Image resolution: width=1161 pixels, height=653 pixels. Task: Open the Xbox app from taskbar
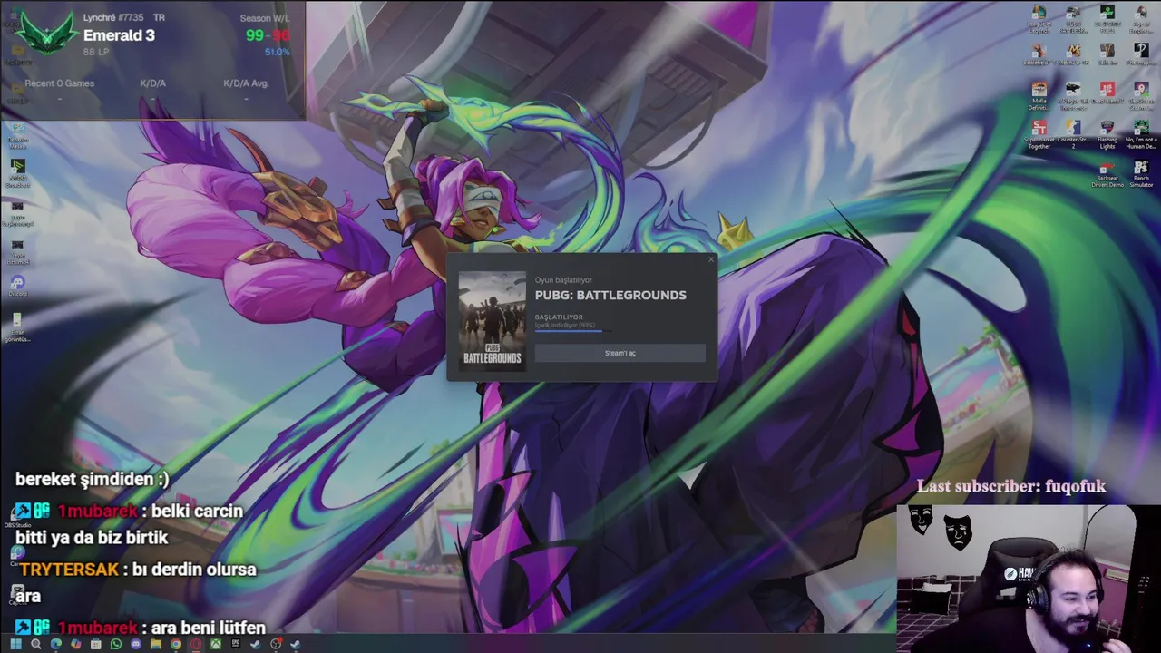tap(216, 644)
